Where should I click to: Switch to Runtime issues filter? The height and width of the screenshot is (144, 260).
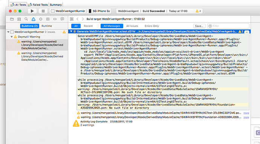(x=47, y=26)
